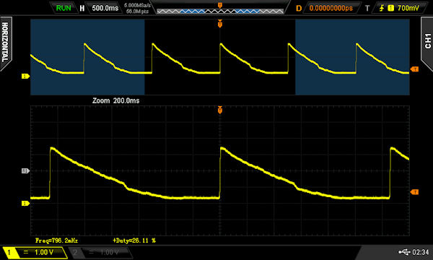Click the 02:34 clock readout
Screen dimensions: 433x260
[x=421, y=252]
